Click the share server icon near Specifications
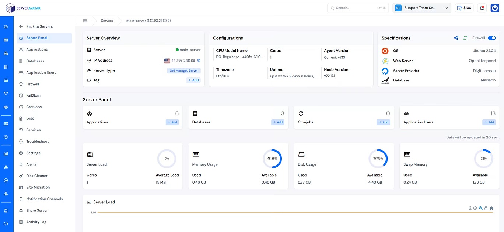Viewport: 504px width, 232px height. 456,38
